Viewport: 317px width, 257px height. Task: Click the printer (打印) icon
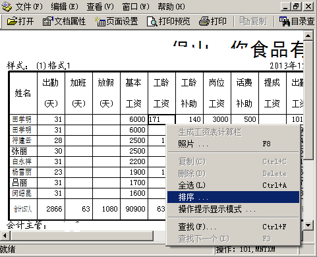(x=204, y=22)
